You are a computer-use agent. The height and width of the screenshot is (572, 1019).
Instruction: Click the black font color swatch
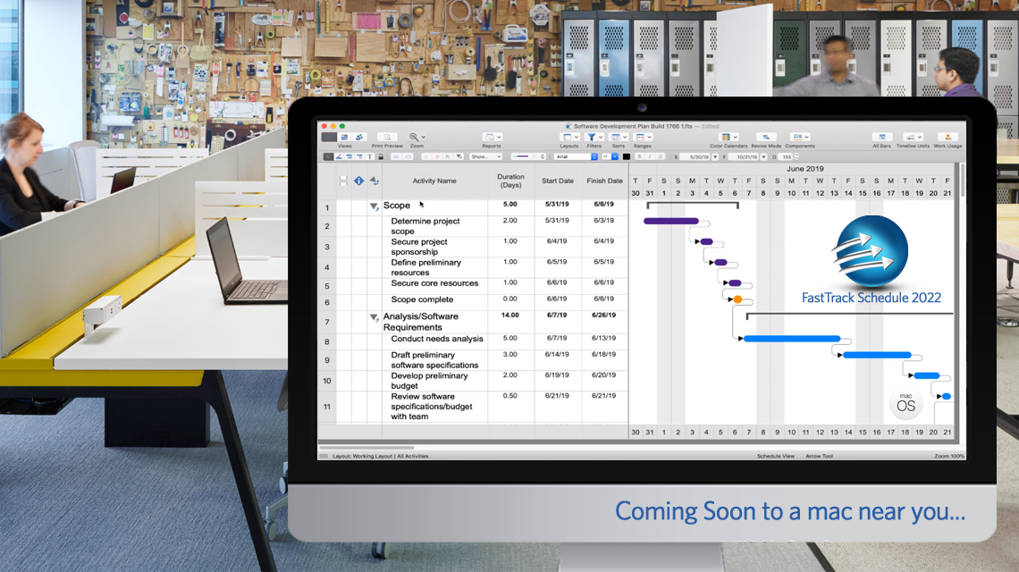click(x=625, y=156)
